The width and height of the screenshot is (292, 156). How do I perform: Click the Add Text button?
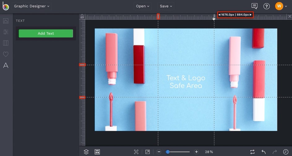click(x=46, y=33)
